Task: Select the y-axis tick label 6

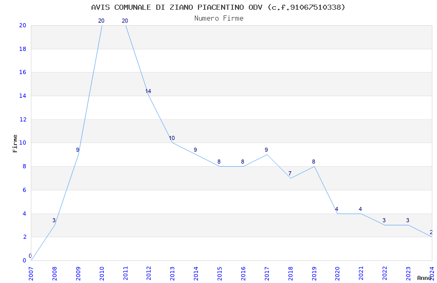Action: coord(25,190)
